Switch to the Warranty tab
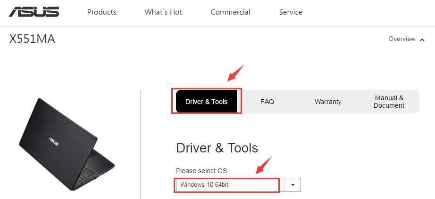 [327, 102]
